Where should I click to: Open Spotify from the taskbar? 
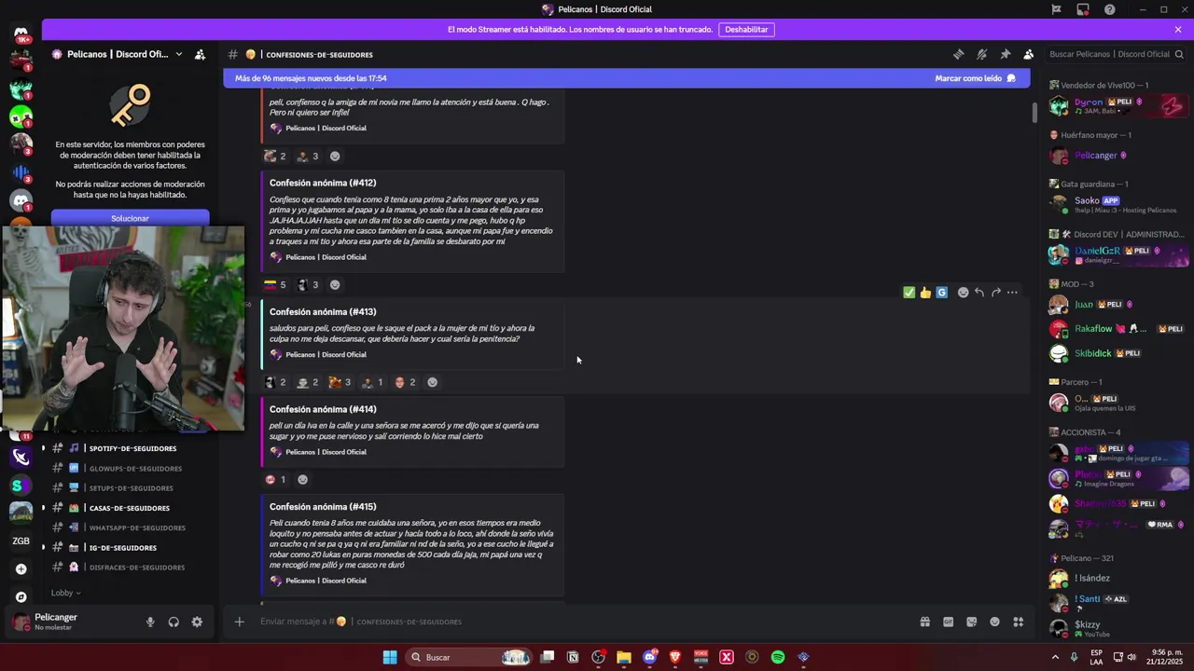778,657
